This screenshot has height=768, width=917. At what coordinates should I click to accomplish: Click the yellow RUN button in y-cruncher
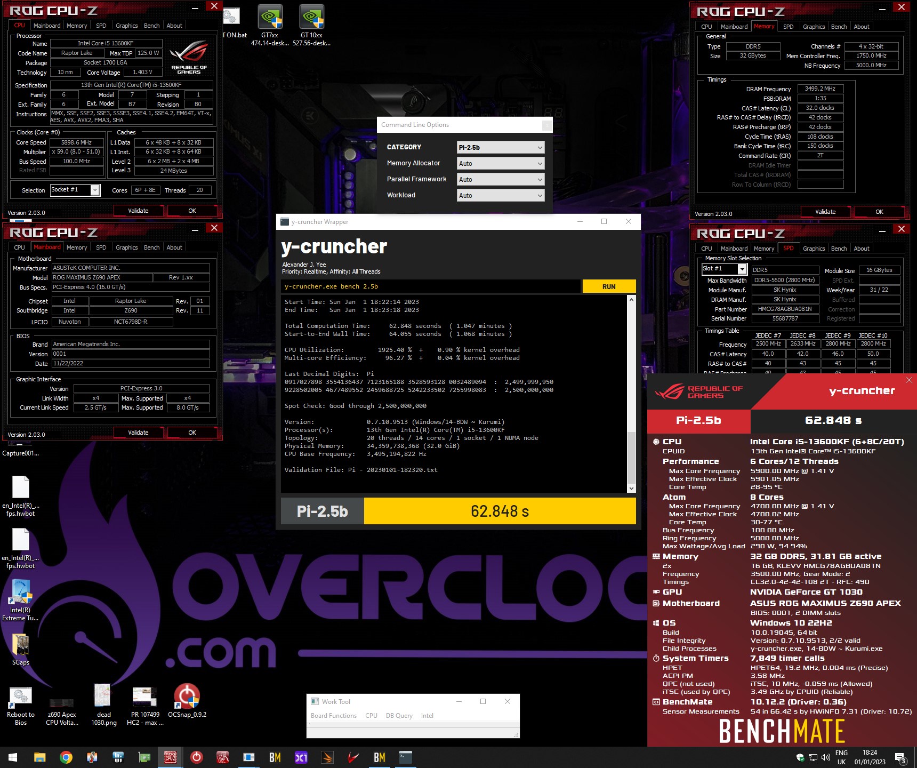pyautogui.click(x=609, y=286)
